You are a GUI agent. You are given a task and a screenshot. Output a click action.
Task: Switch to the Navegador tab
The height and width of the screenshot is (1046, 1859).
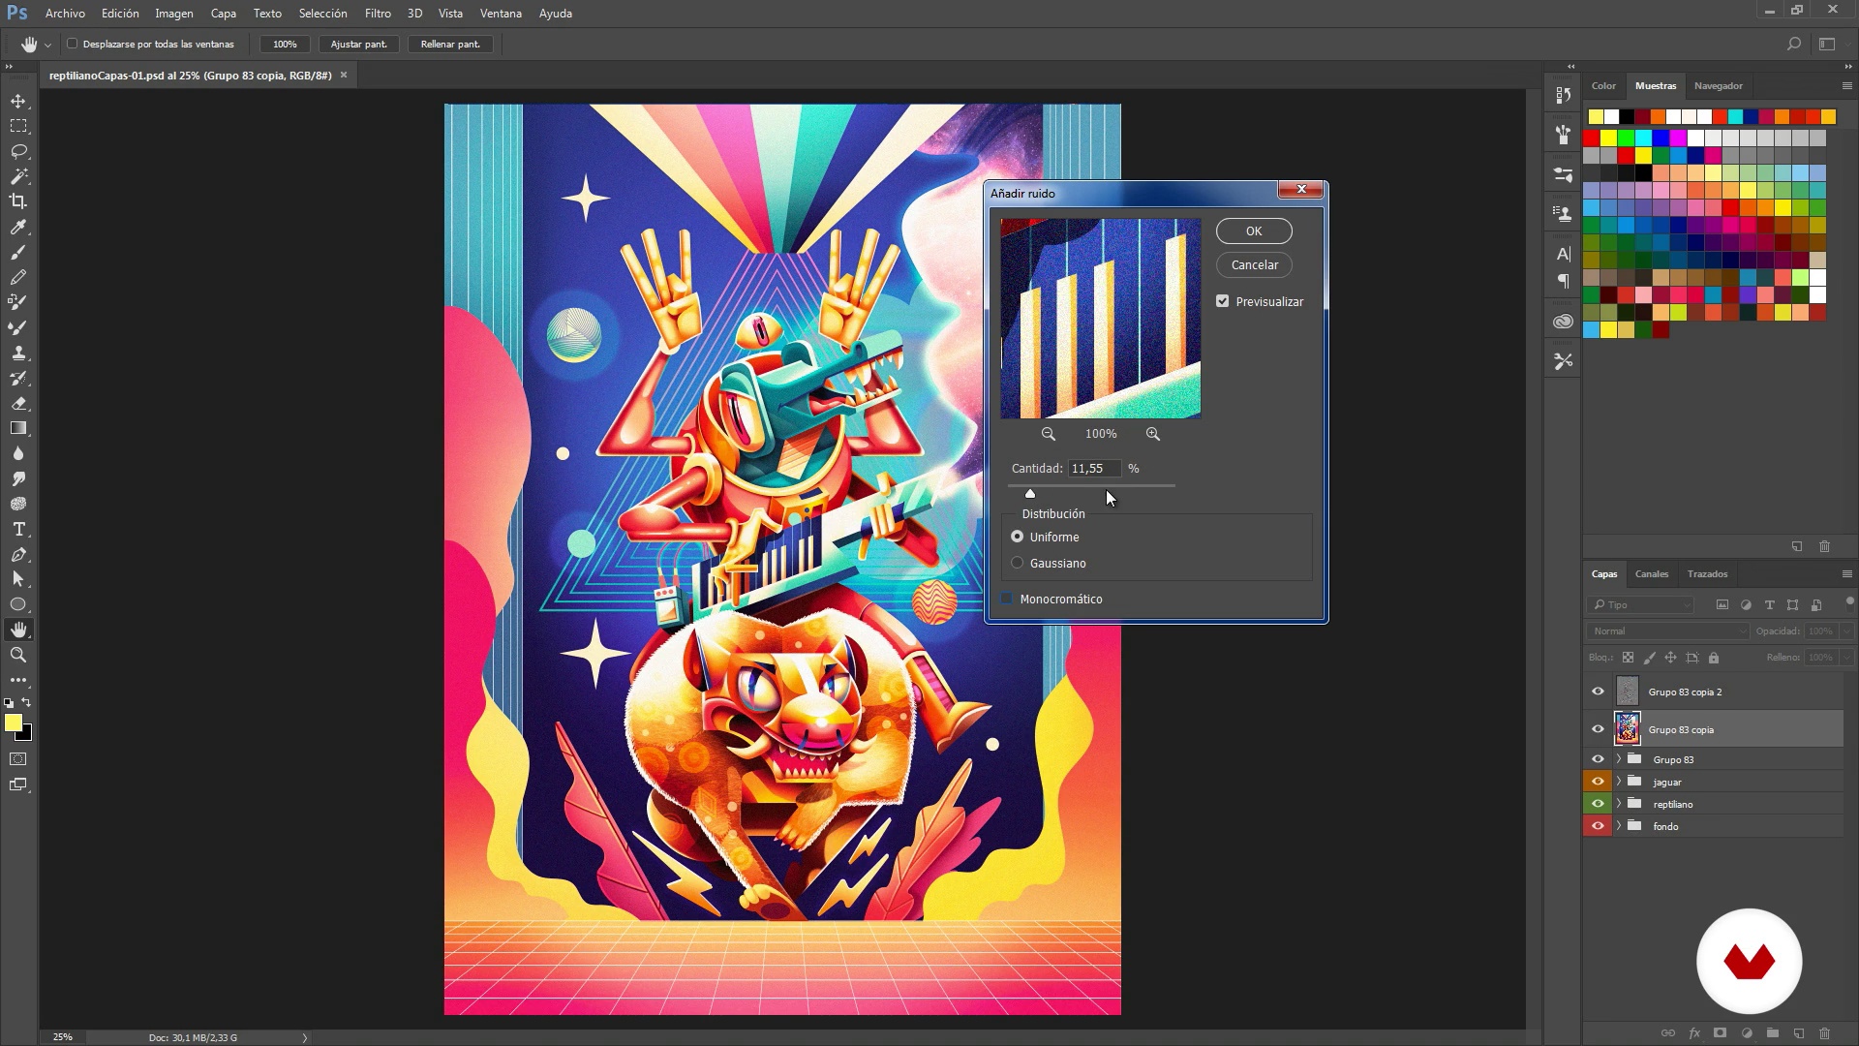(x=1718, y=86)
